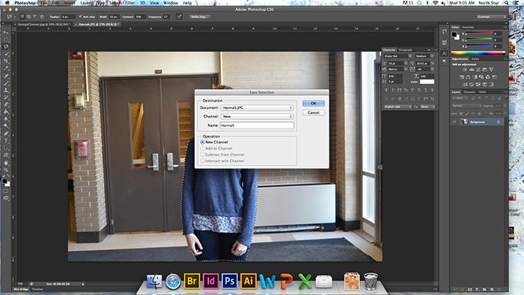Select the Brush tool
Viewport: 524px width, 295px height.
pyautogui.click(x=6, y=83)
